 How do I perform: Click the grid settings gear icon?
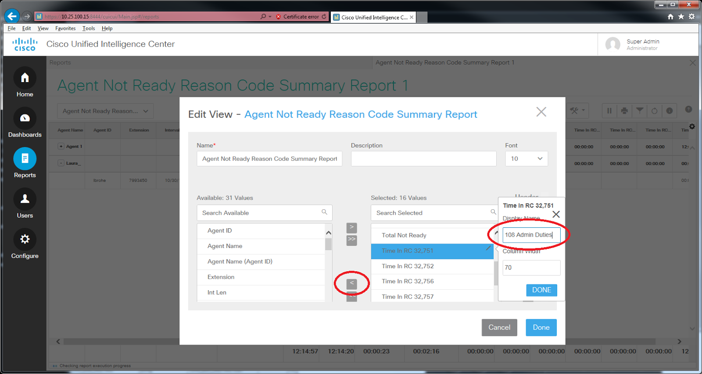(692, 126)
